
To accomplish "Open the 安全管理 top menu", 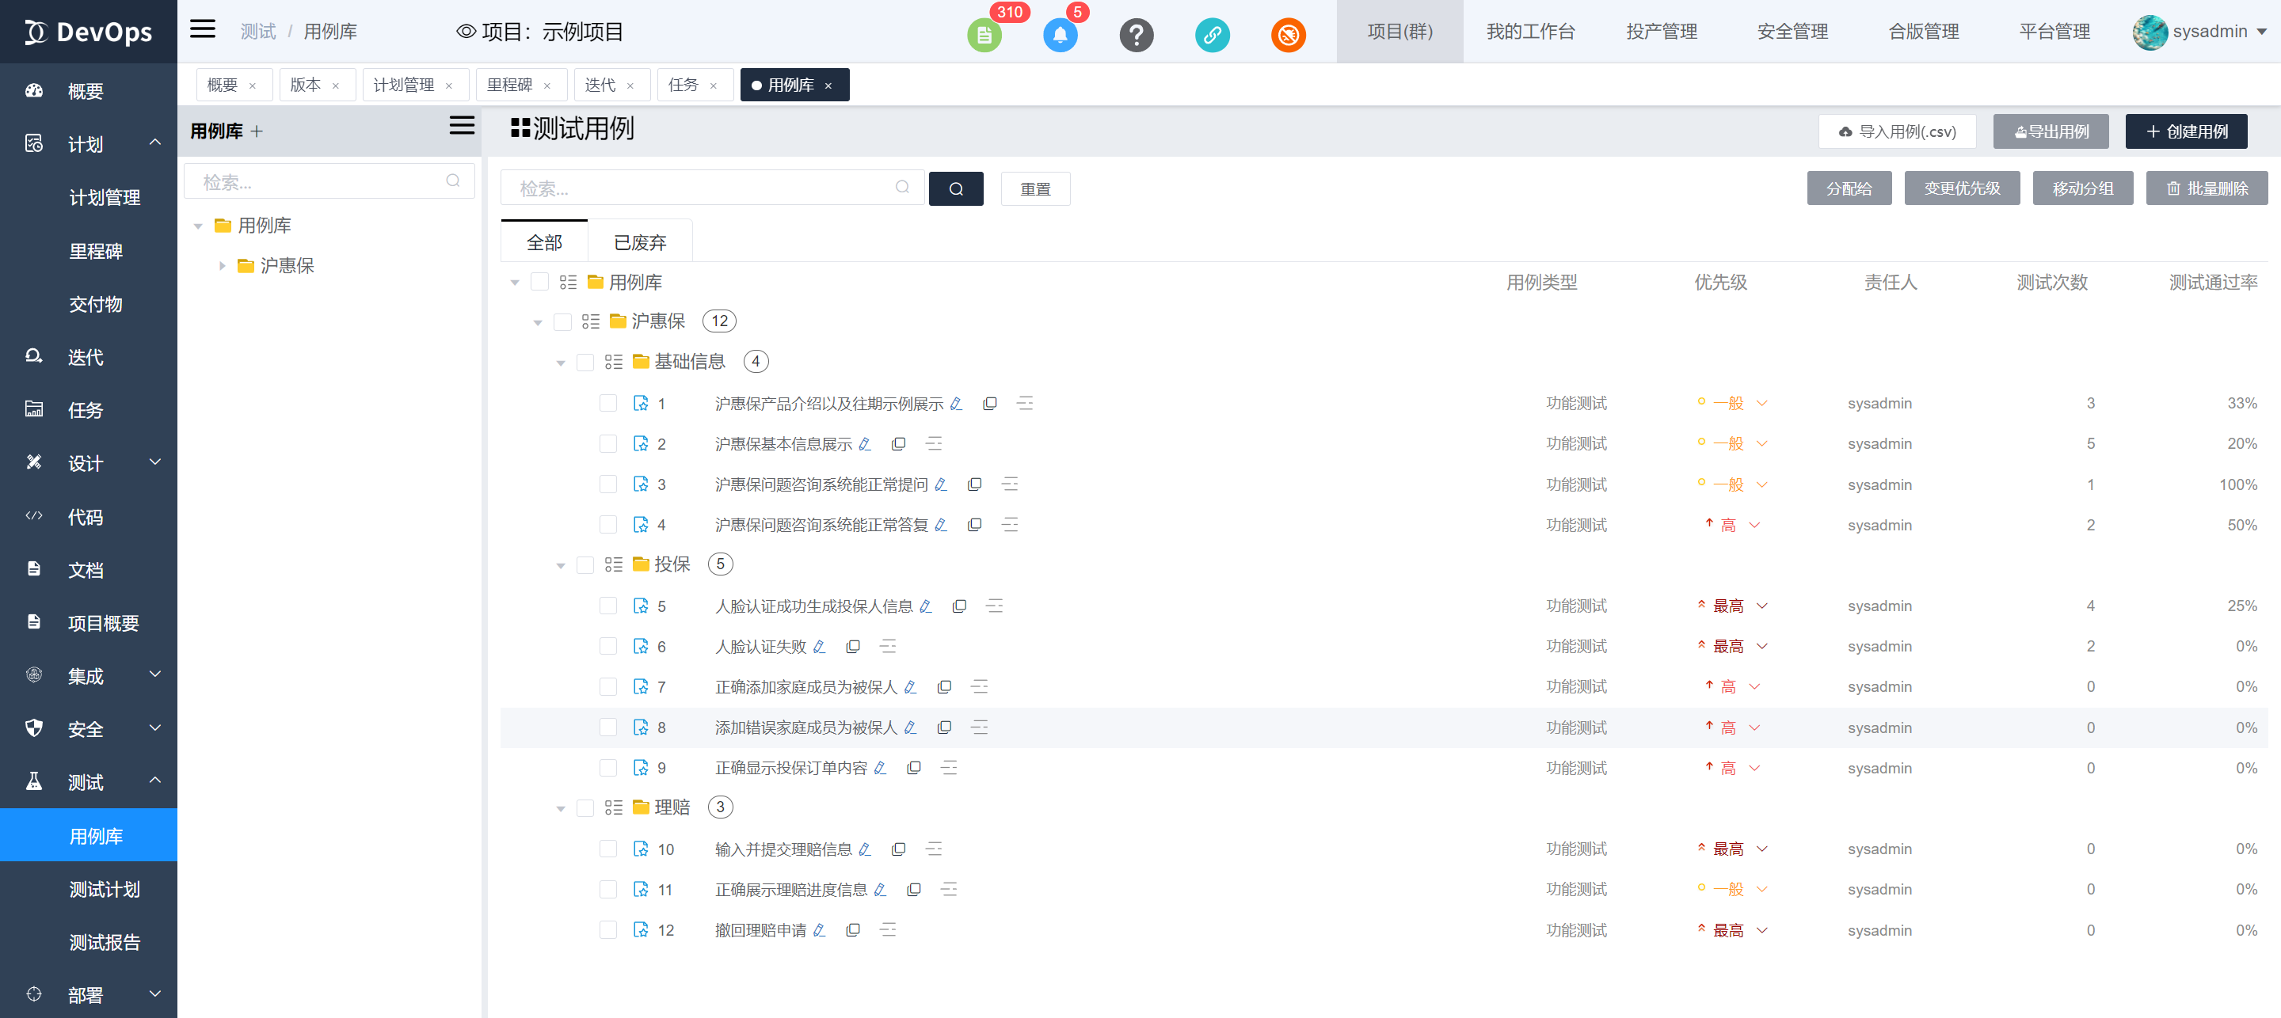I will point(1792,32).
